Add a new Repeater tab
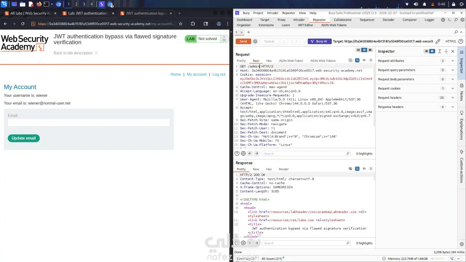This screenshot has width=466, height=262. [249, 32]
